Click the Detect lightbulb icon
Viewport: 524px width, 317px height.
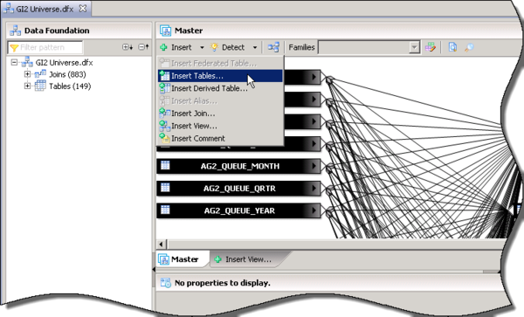tap(214, 47)
